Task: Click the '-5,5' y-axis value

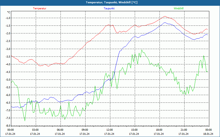Action: point(8,87)
